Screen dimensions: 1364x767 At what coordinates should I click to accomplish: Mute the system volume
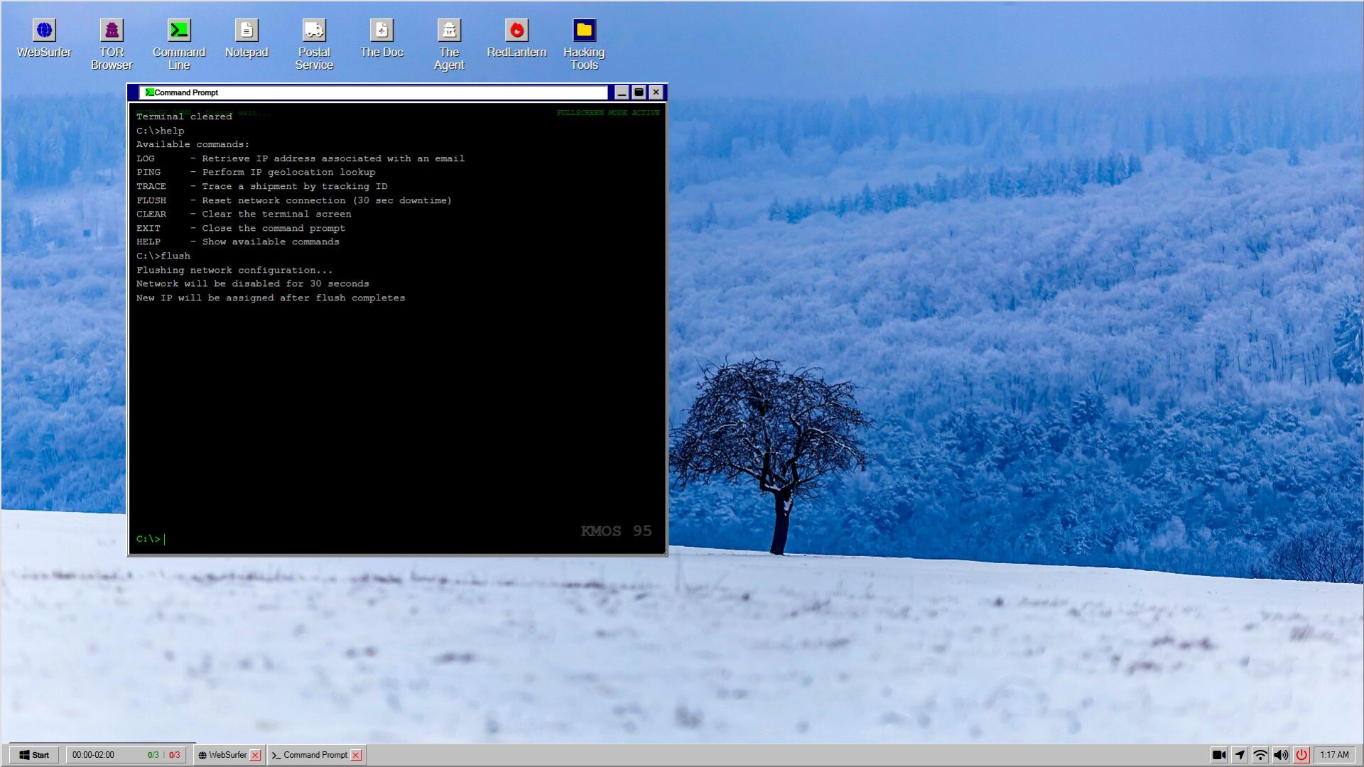[x=1281, y=755]
